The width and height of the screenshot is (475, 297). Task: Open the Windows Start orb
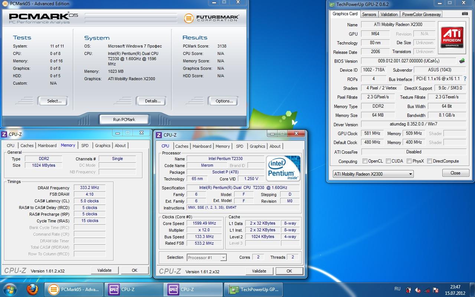click(10, 289)
